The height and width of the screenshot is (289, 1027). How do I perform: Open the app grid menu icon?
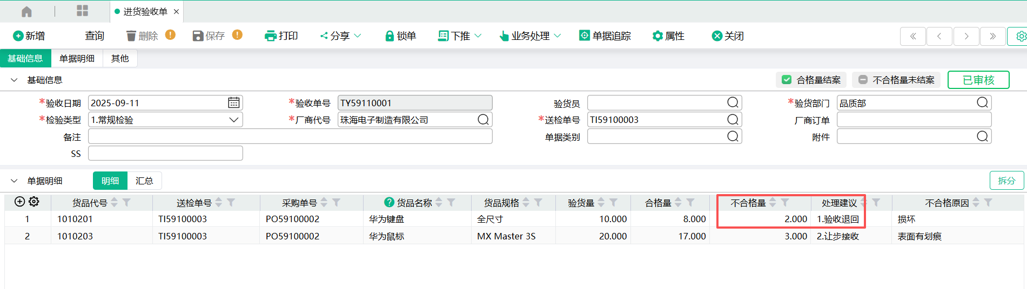click(x=82, y=11)
